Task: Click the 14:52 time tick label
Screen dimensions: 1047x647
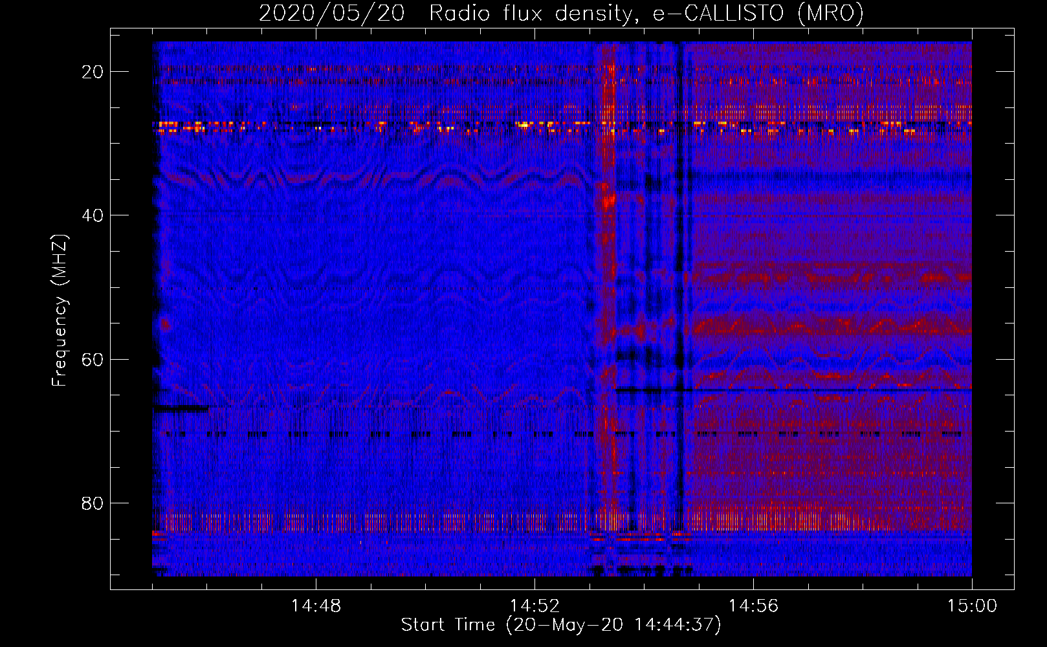Action: (x=535, y=606)
